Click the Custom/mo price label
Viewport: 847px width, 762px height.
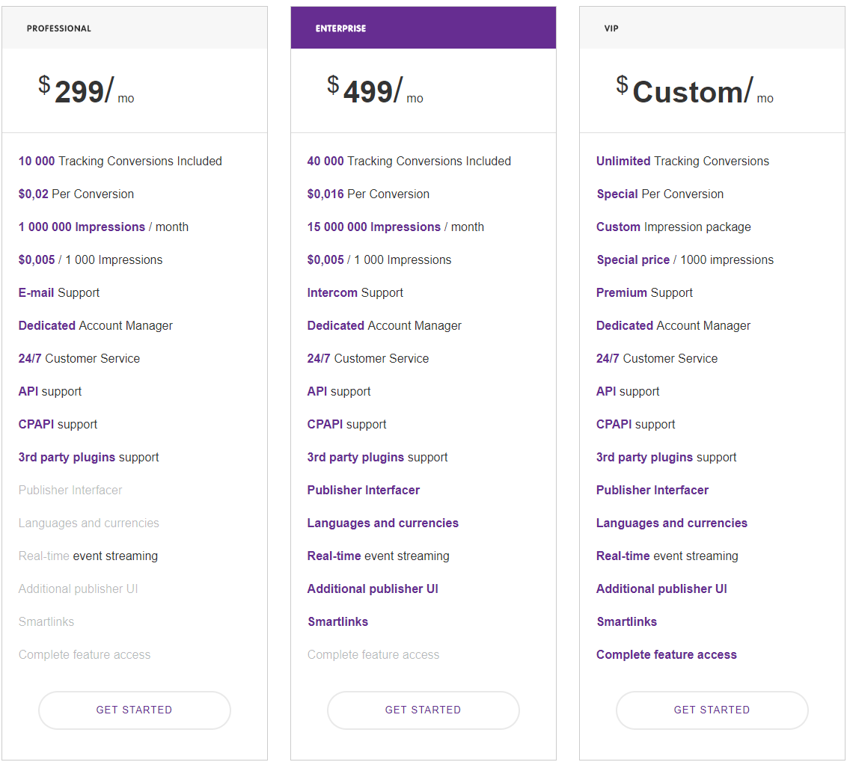point(696,91)
